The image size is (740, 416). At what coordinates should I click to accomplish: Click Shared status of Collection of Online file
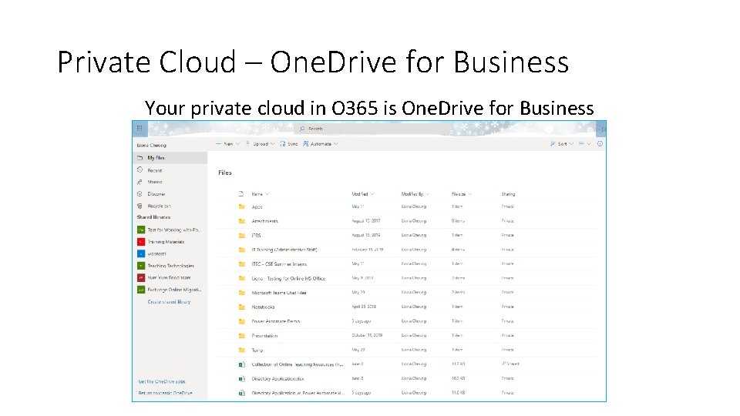click(x=510, y=364)
